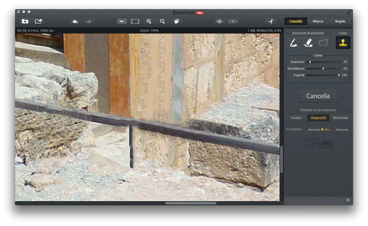Click the Morbidezza value 50
Screen dimensions: 368x226
[345, 69]
